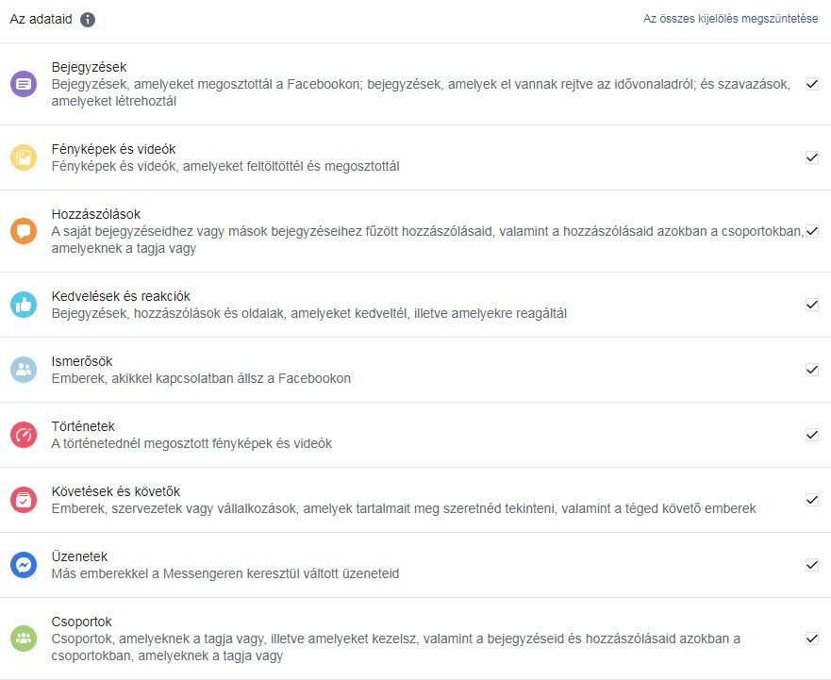Click the blue Messenger Üzenetek icon
831x680 pixels.
(23, 565)
